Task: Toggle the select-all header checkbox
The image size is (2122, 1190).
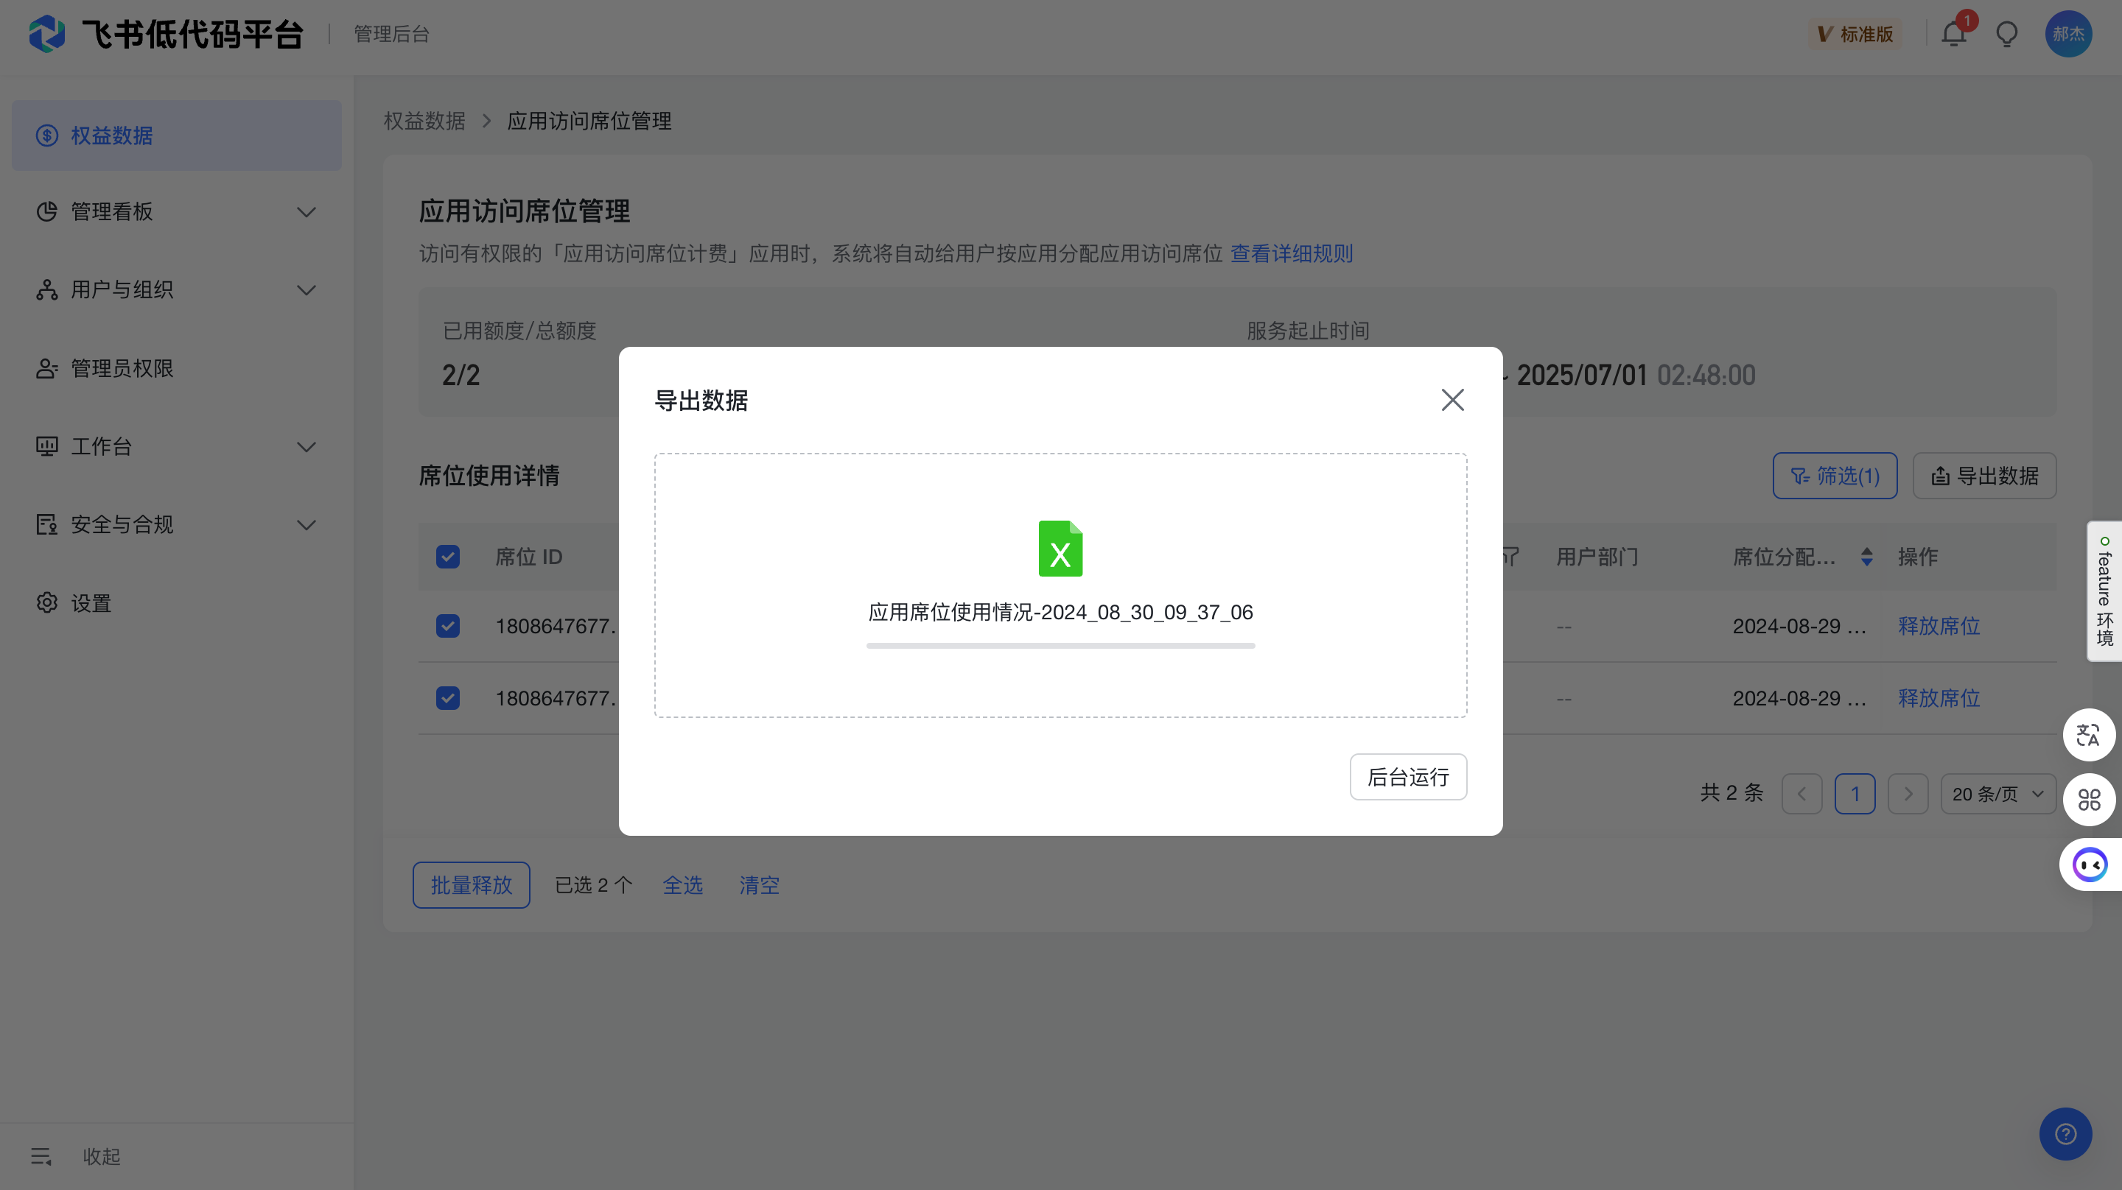Action: tap(448, 557)
